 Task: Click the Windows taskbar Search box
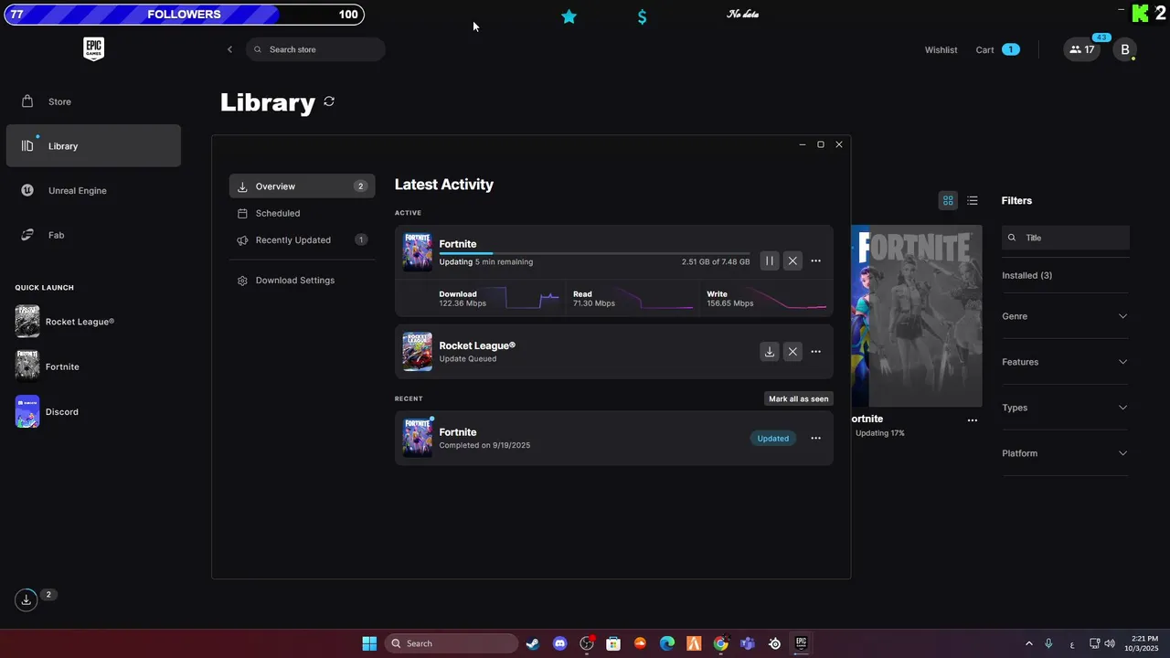pyautogui.click(x=452, y=643)
